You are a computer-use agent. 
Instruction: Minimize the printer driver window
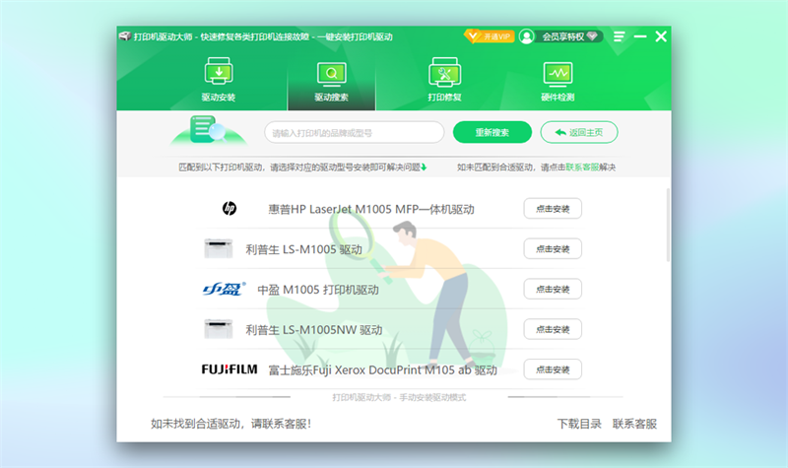(639, 36)
